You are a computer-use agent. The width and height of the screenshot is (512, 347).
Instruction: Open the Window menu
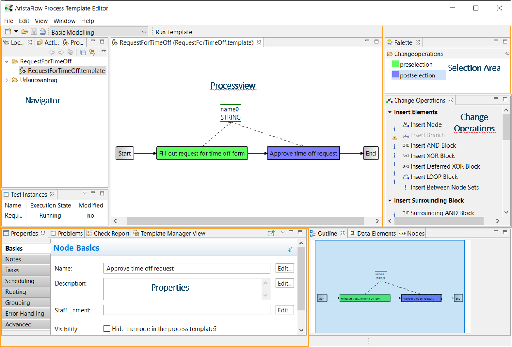point(64,21)
